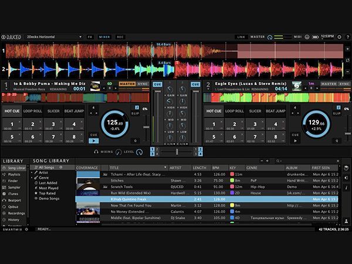Zoom in the waveform with the plus icon
The width and height of the screenshot is (352, 264).
(347, 49)
